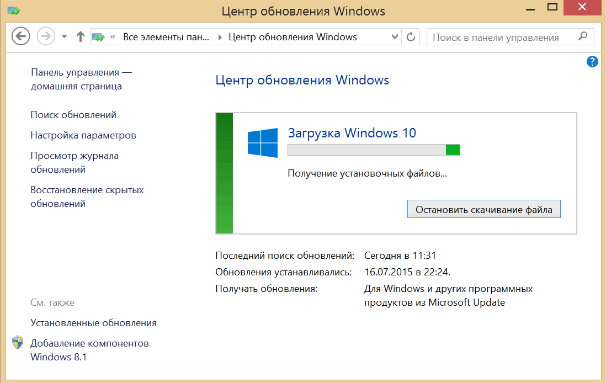Click the 'Центр обновления Windows' page heading
The width and height of the screenshot is (606, 383).
(x=302, y=80)
